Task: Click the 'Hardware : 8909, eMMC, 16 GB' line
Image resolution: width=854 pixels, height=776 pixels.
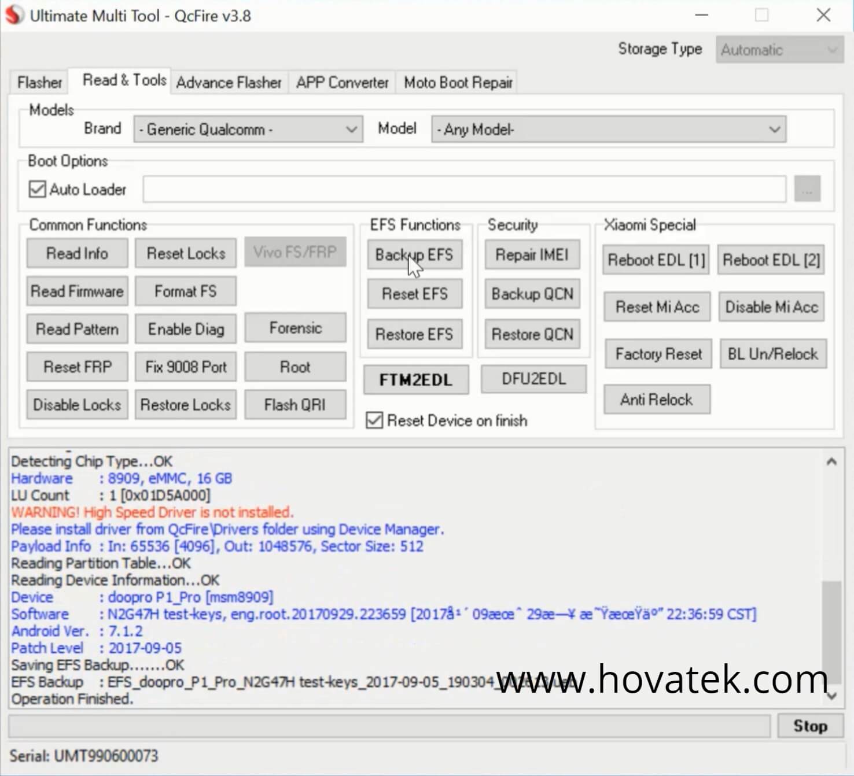Action: pyautogui.click(x=122, y=478)
